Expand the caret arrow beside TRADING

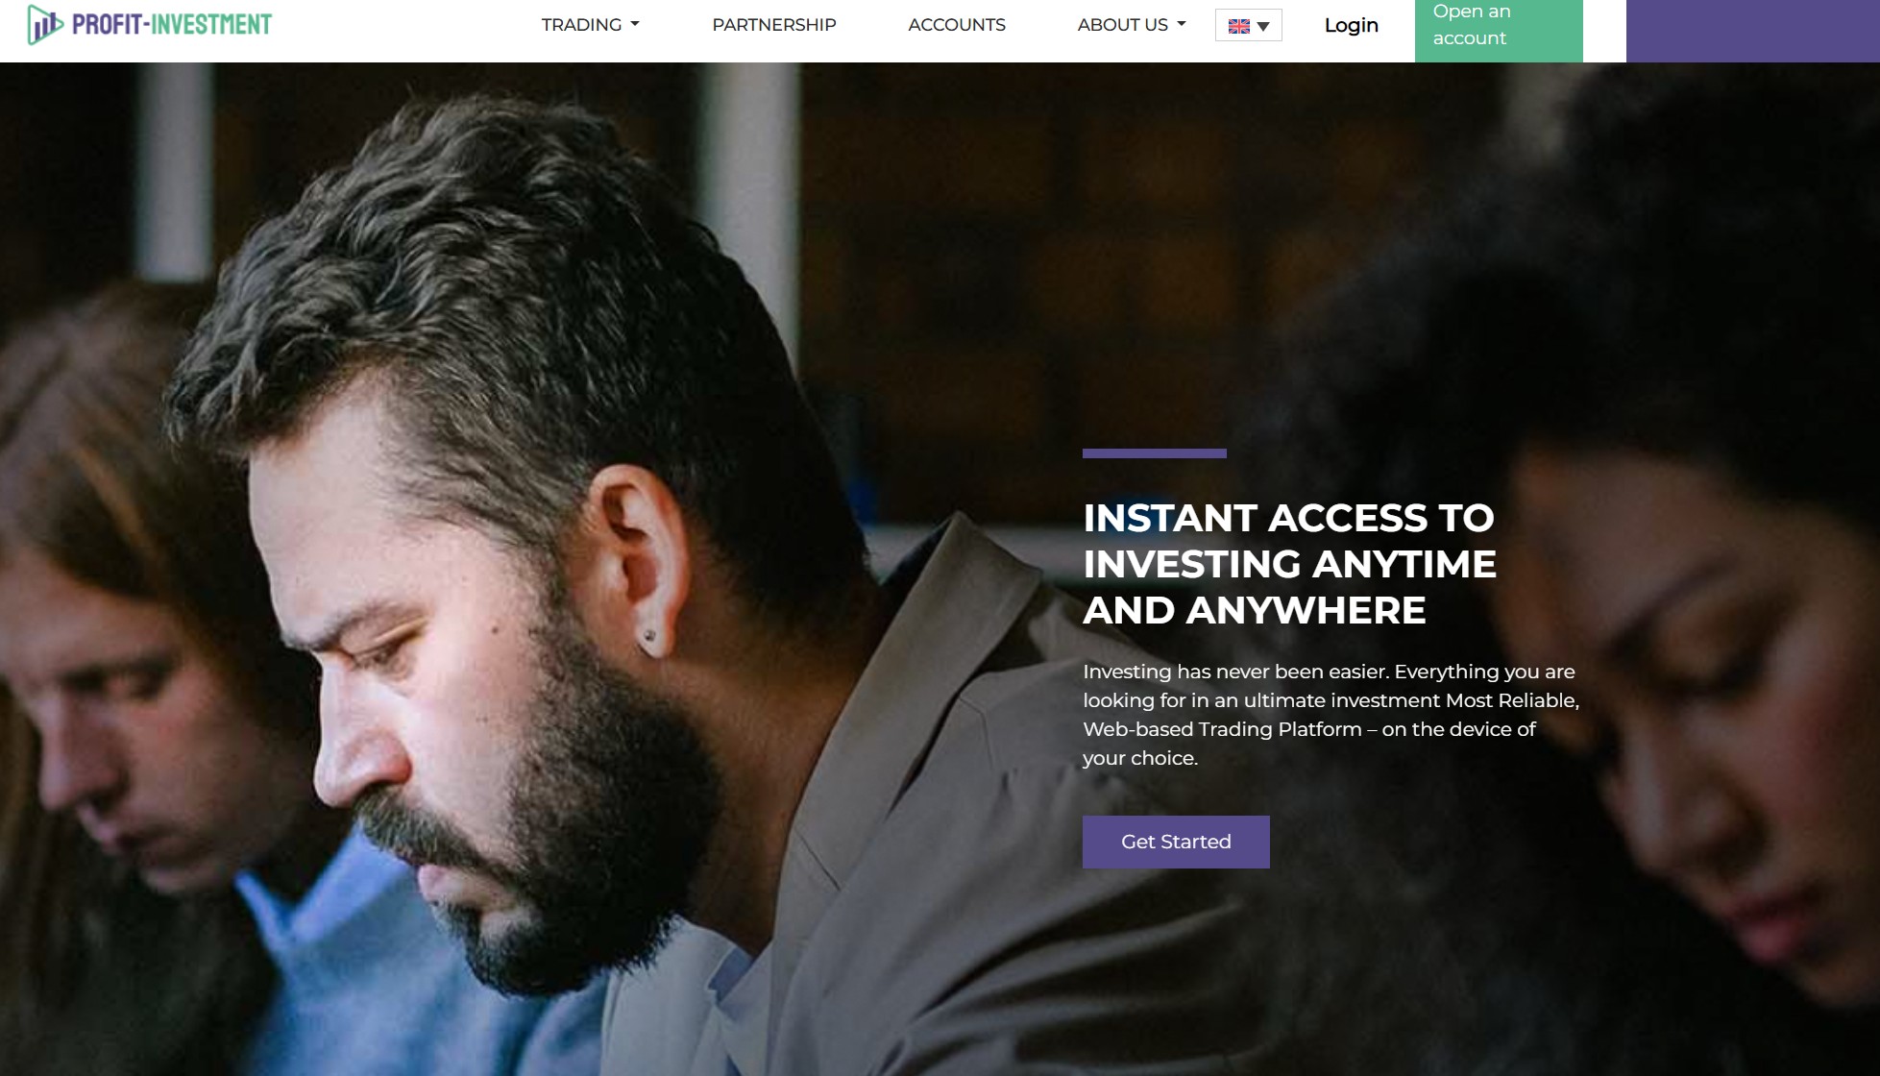point(635,25)
